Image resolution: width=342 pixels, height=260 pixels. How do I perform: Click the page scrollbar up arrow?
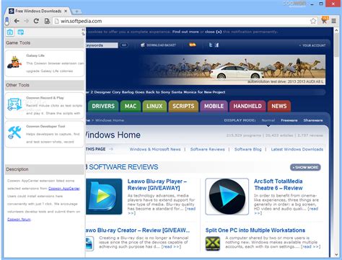pyautogui.click(x=336, y=30)
